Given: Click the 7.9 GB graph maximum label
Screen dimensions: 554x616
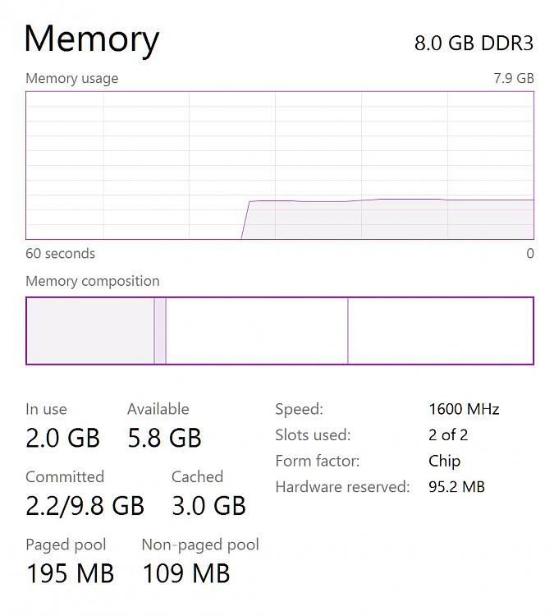Looking at the screenshot, I should pos(514,78).
